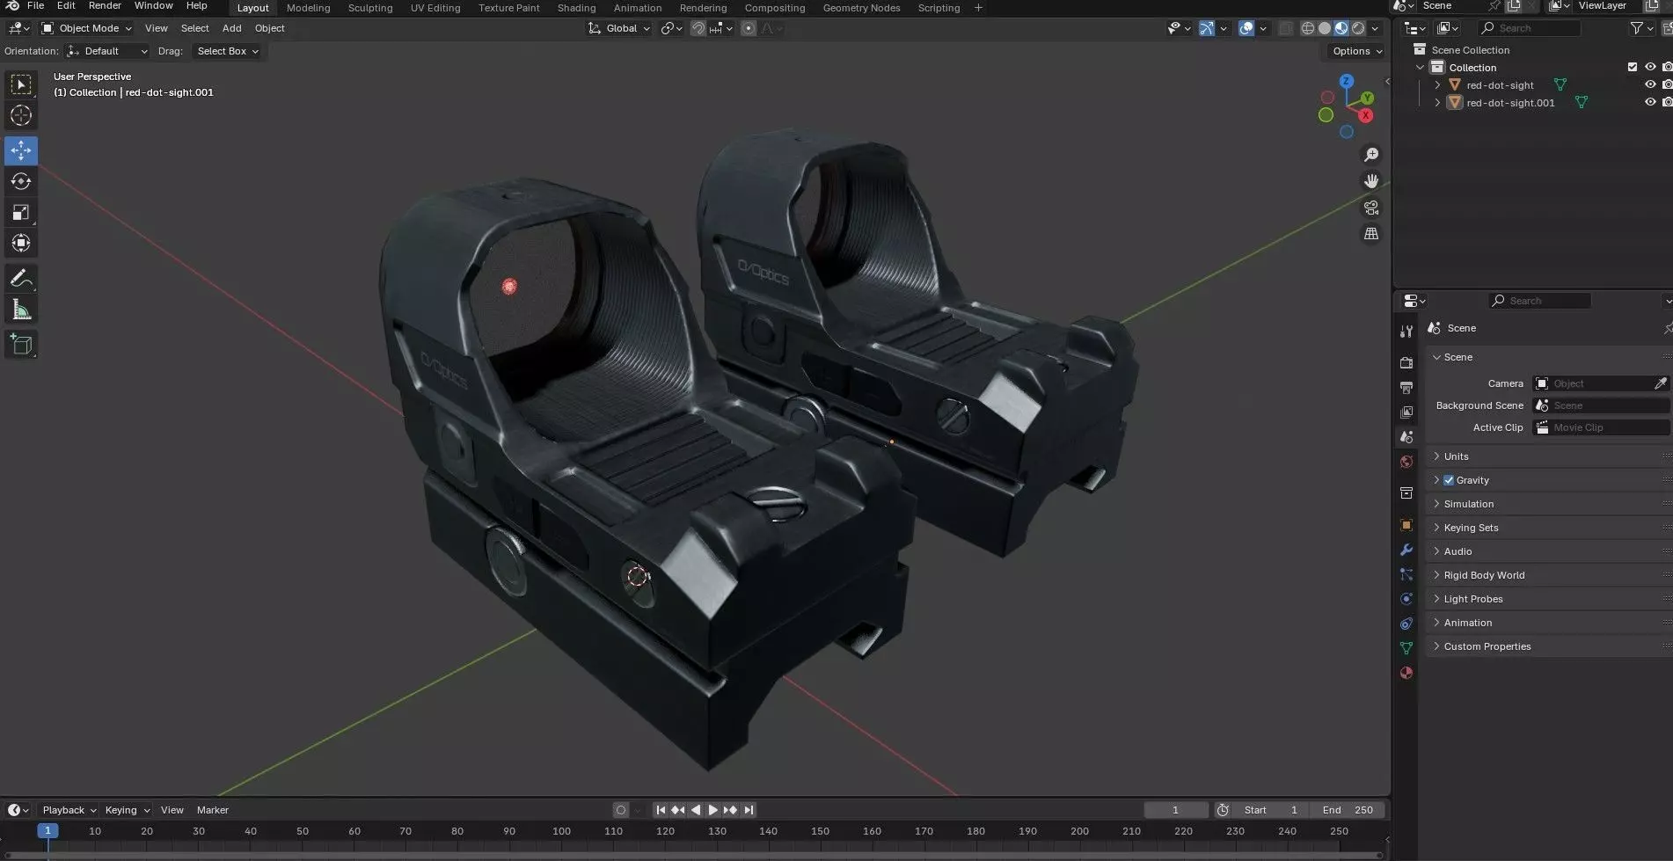1673x861 pixels.
Task: Click the Blender logo menu icon
Action: pos(13,6)
